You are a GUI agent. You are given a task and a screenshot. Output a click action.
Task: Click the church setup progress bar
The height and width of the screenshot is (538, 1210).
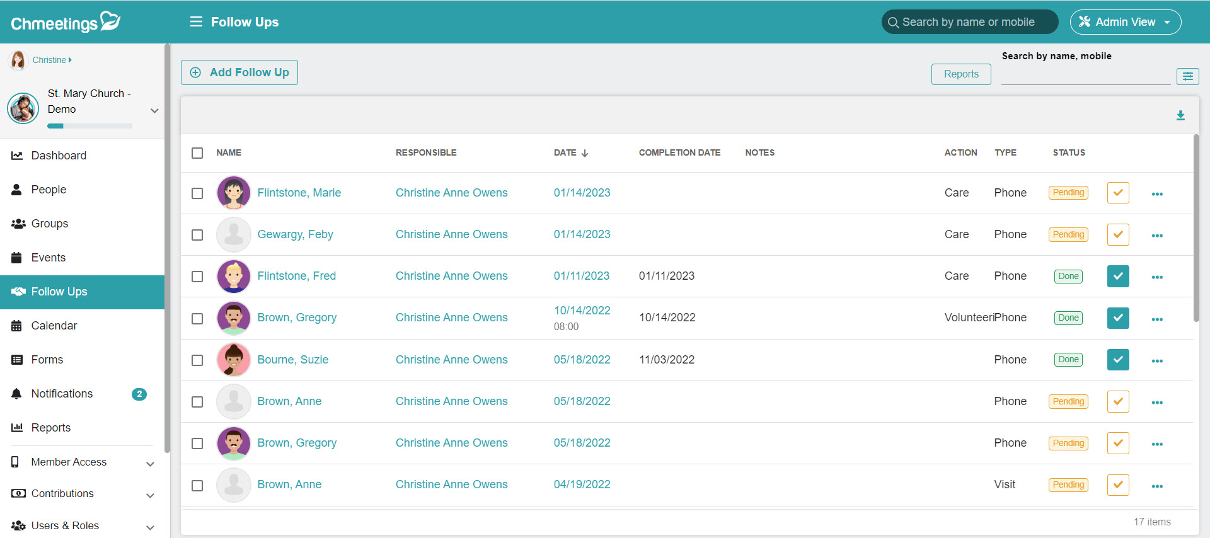point(89,126)
